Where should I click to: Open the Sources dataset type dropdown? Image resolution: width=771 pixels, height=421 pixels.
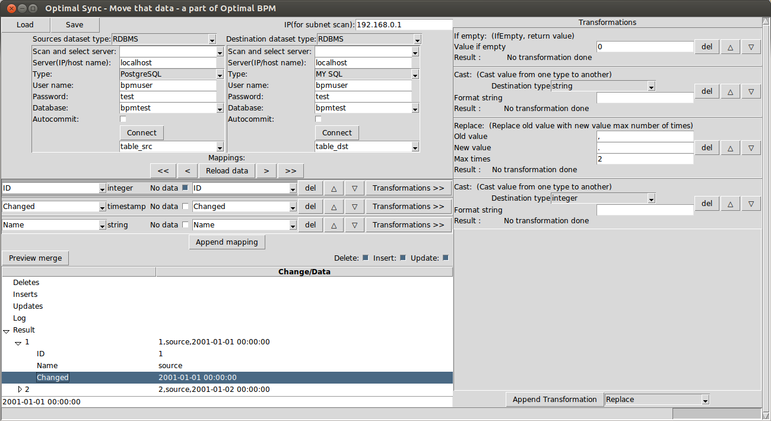pyautogui.click(x=213, y=39)
